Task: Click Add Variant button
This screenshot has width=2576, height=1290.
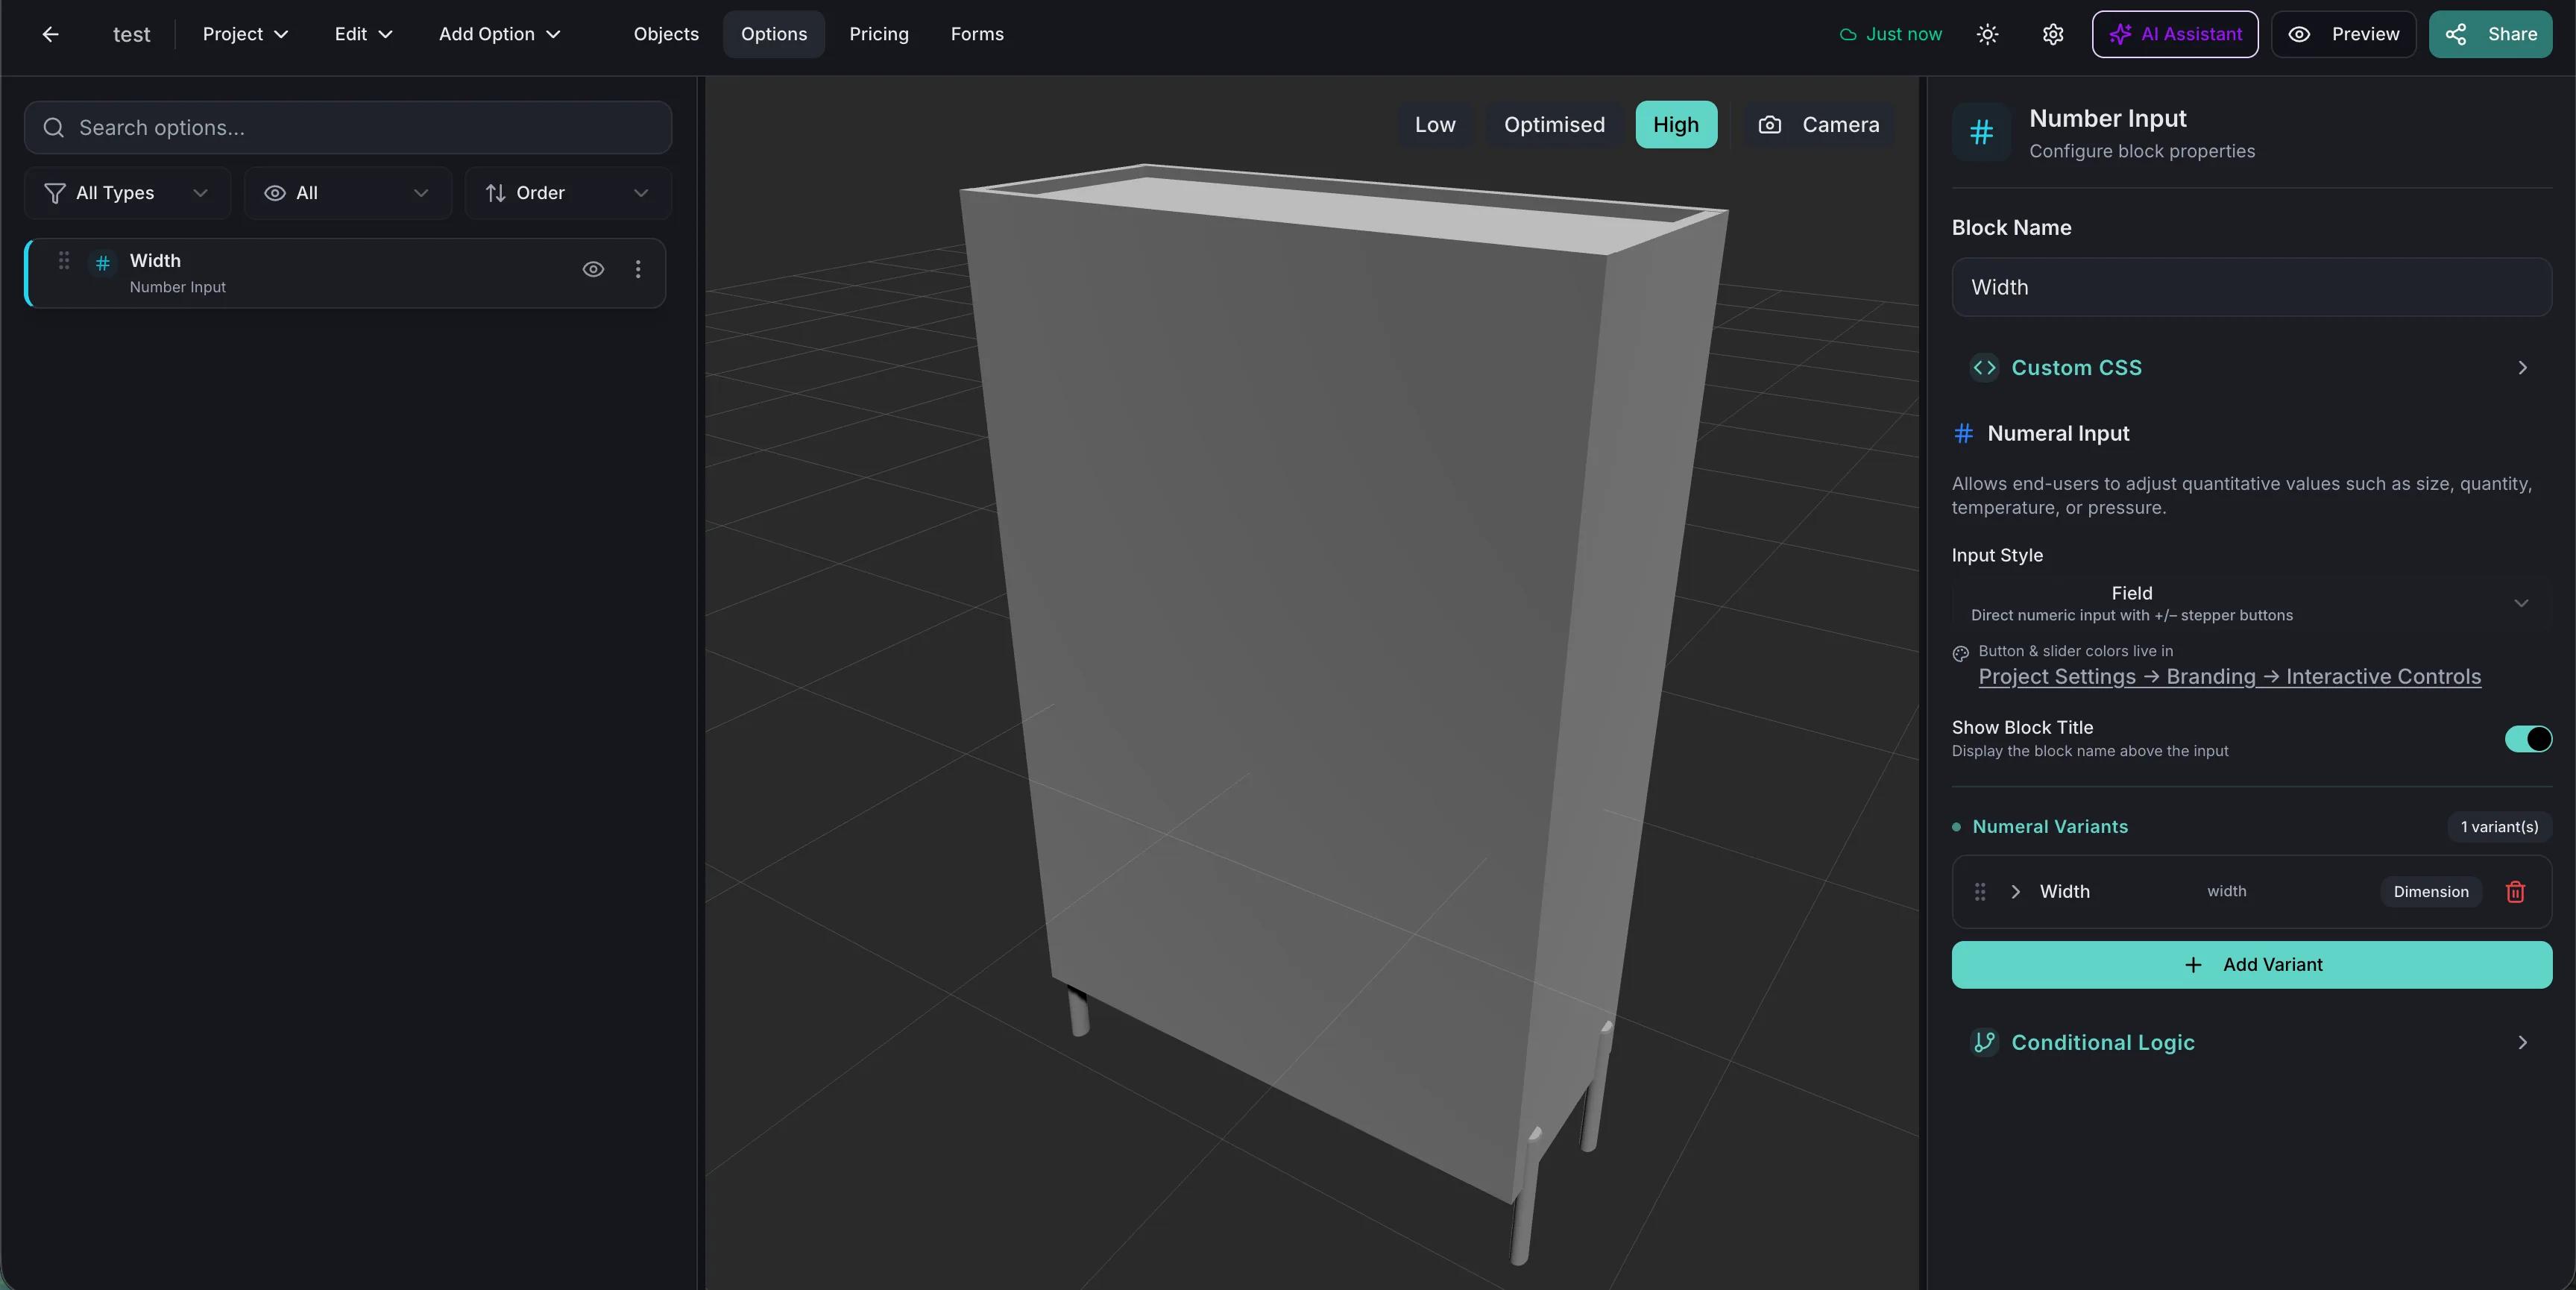Action: click(2251, 965)
